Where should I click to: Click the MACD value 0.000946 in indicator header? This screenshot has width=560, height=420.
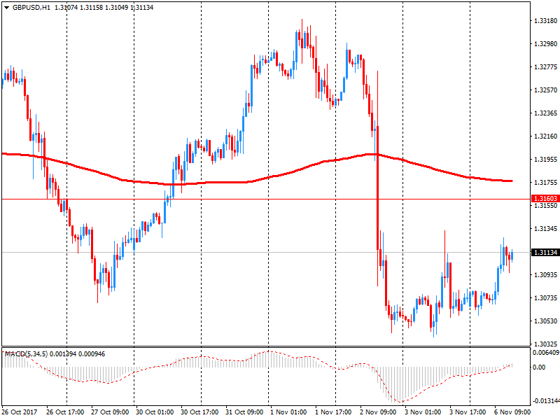(92, 354)
